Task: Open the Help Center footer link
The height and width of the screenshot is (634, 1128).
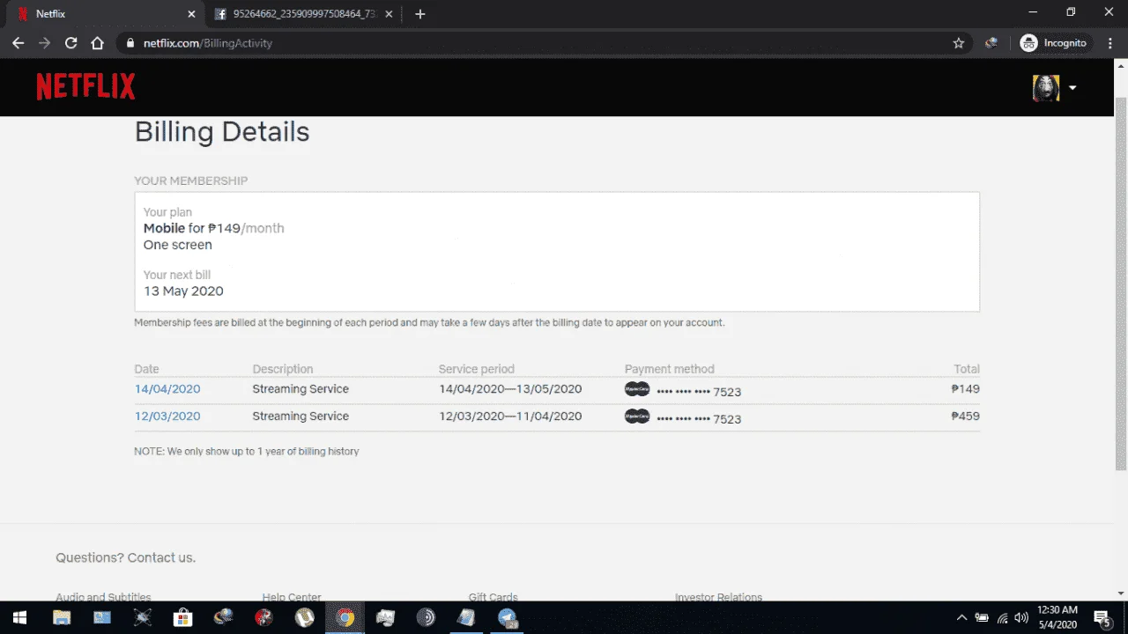Action: click(292, 597)
